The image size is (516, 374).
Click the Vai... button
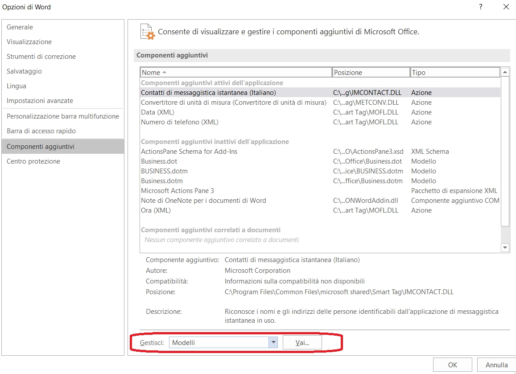tap(302, 342)
